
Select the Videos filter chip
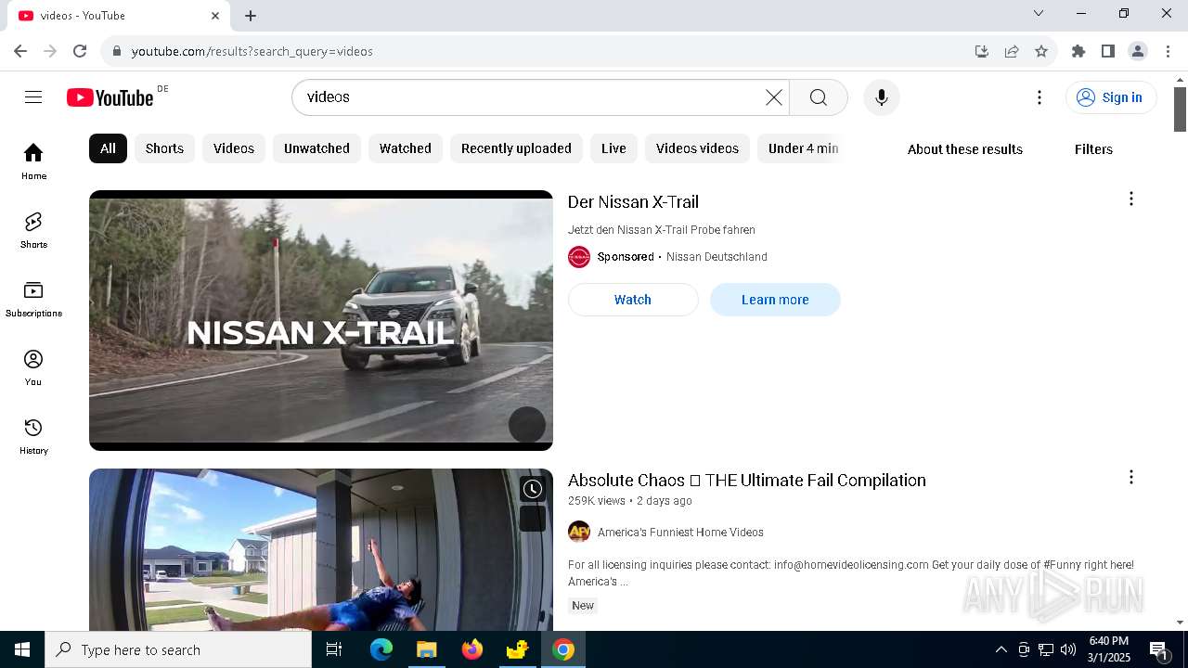point(234,148)
